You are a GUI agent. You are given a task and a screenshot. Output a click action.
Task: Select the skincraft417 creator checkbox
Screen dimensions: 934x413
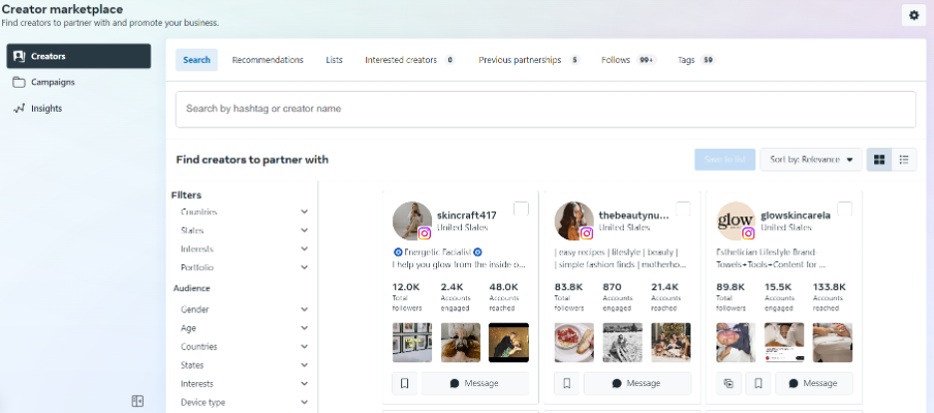click(x=521, y=208)
